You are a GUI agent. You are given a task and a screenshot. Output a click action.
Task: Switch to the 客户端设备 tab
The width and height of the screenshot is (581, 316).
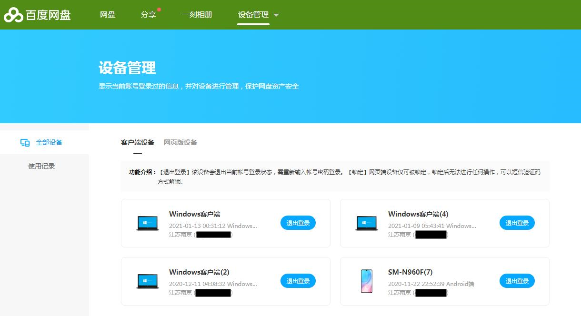tap(138, 142)
